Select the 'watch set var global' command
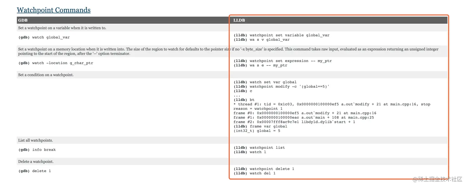The height and width of the screenshot is (188, 468). (x=265, y=82)
